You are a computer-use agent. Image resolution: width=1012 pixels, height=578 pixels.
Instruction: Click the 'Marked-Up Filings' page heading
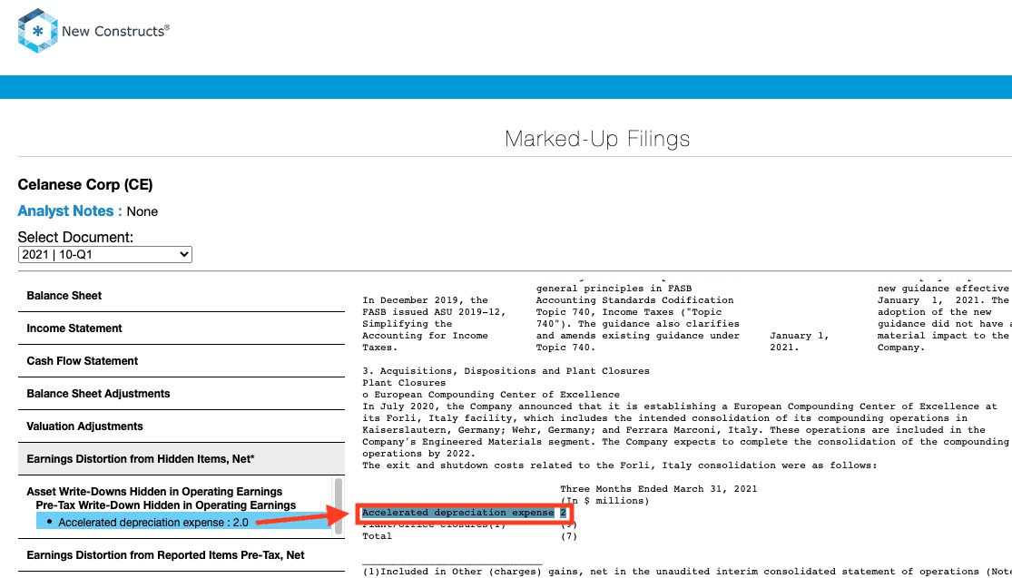597,139
